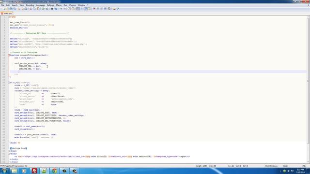Viewport: 310px width, 174px height.
Task: Click the 'PHP Hypertext Preprocessor file' status text
Action: click(x=14, y=166)
